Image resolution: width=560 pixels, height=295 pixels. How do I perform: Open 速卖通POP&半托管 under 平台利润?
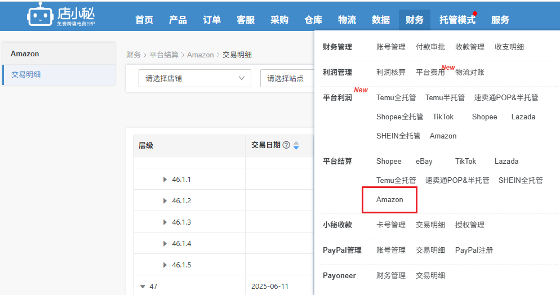pos(506,98)
